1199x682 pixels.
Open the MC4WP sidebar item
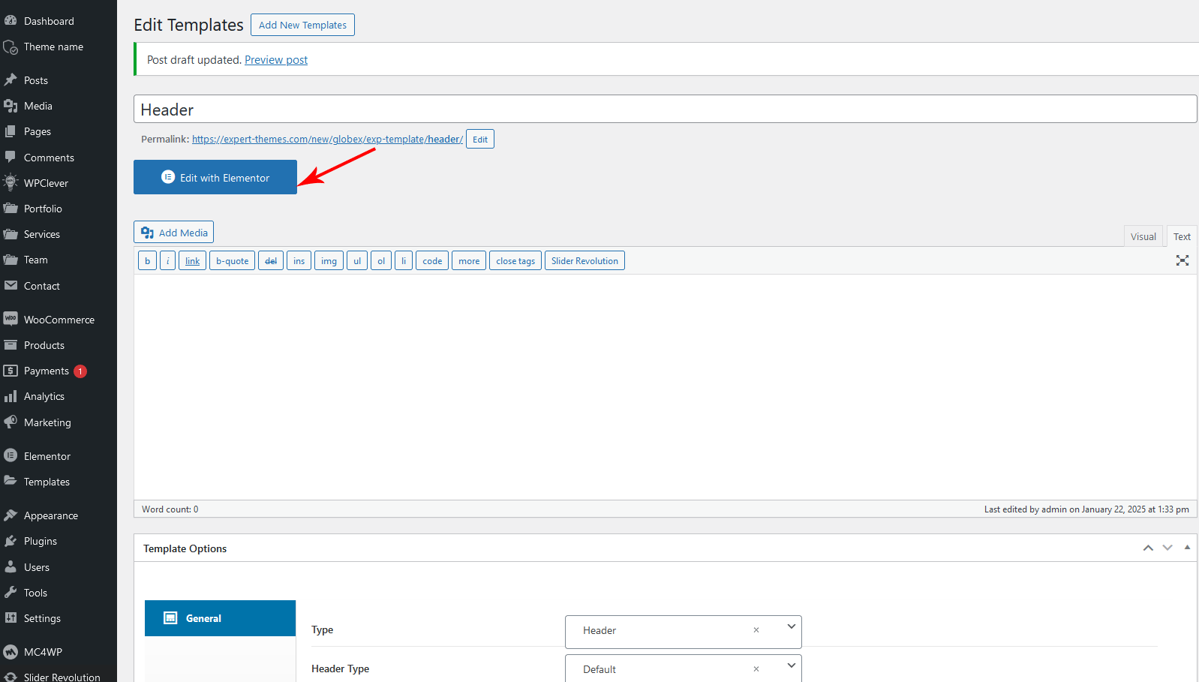[43, 652]
